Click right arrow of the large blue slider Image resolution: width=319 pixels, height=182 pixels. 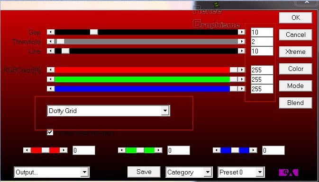241,89
